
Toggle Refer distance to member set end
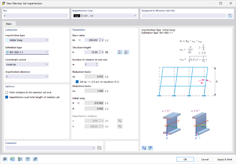7,93
